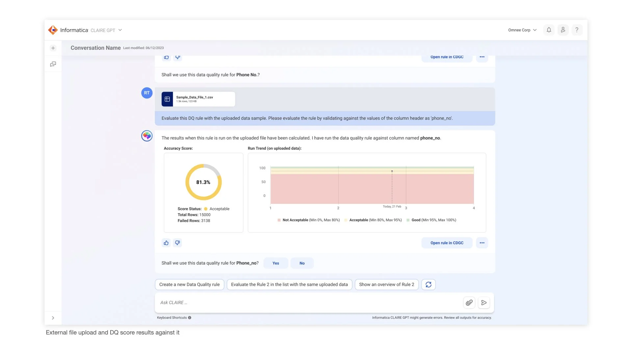Expand the collapsed left sidebar chevron
632x355 pixels.
(53, 318)
